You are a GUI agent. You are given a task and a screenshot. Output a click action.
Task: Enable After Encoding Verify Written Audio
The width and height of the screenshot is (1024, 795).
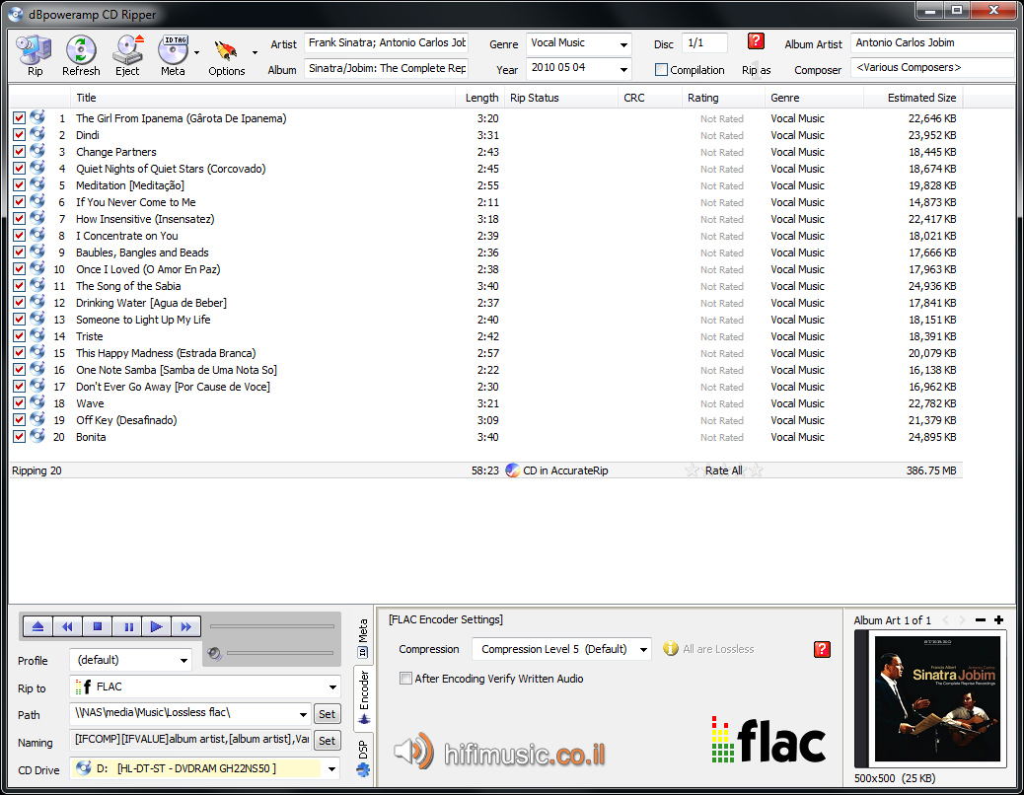[x=405, y=679]
